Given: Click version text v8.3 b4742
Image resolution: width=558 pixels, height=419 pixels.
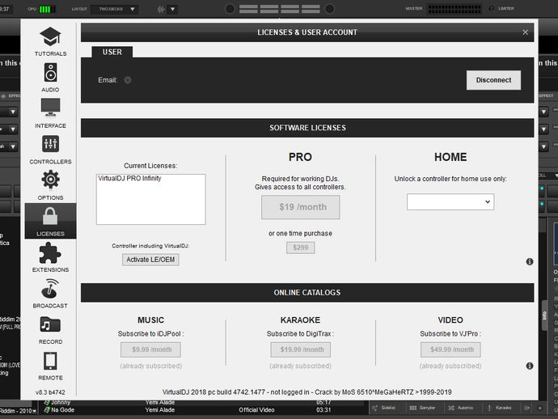Looking at the screenshot, I should pyautogui.click(x=50, y=392).
